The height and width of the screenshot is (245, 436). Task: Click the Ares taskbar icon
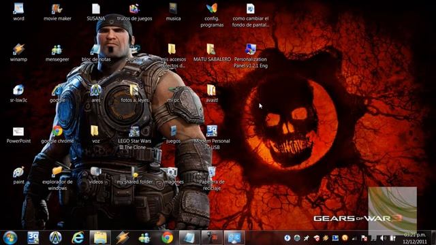(56, 238)
